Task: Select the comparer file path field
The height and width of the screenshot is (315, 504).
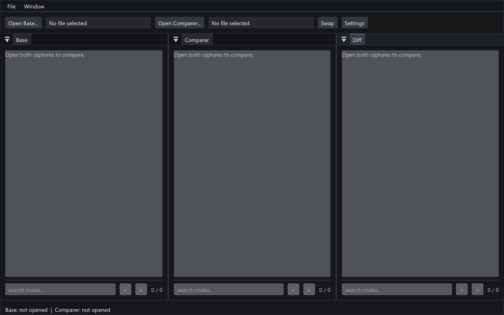Action: click(x=261, y=23)
